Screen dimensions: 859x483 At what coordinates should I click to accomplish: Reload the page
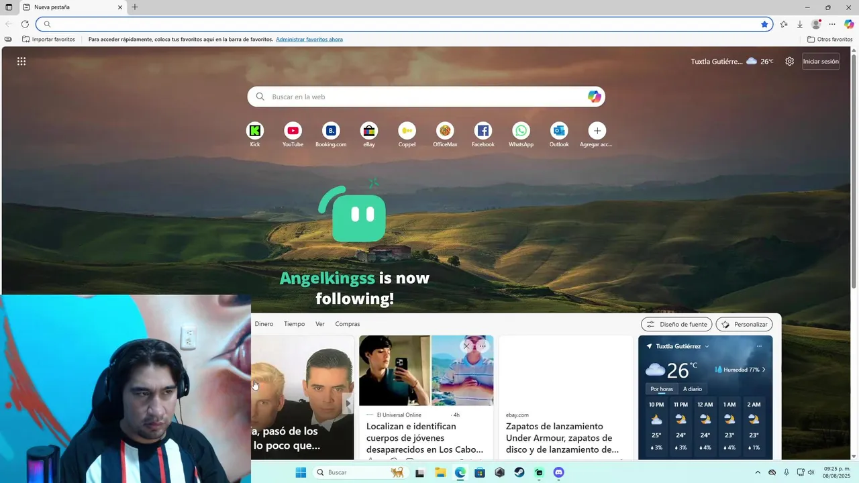(x=25, y=24)
